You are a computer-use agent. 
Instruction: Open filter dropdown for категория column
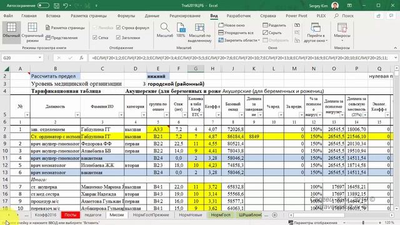(144, 115)
